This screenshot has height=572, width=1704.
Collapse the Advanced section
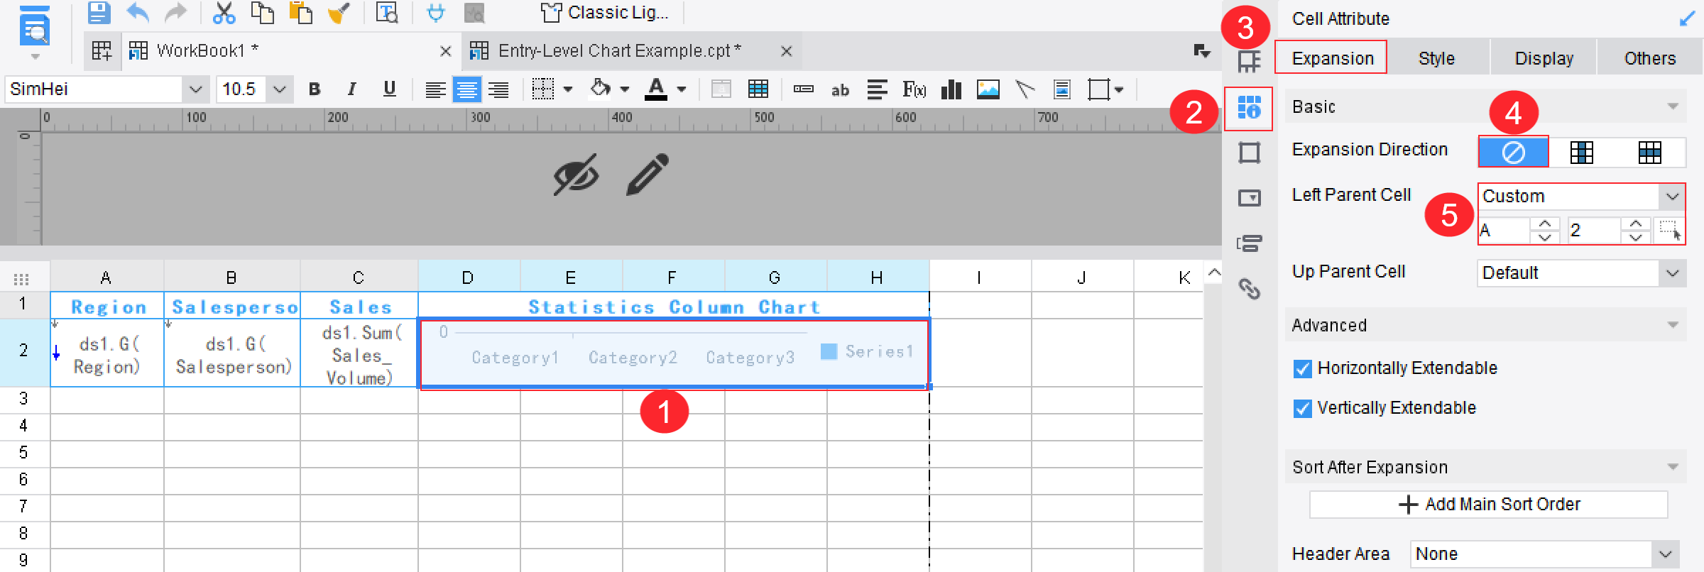click(x=1673, y=326)
